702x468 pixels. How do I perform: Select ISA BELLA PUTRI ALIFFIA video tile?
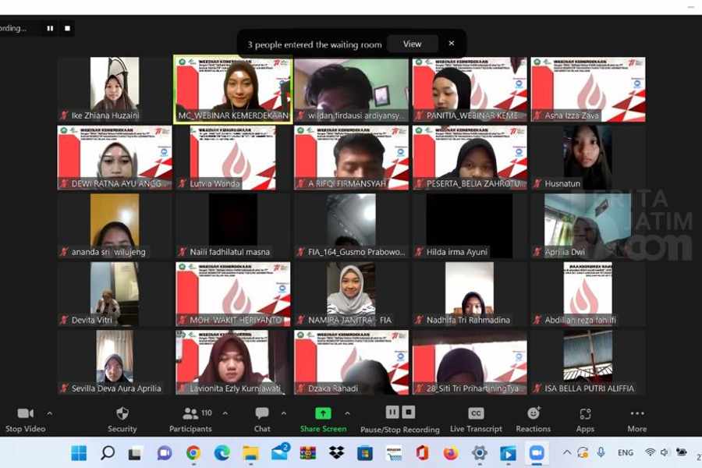pyautogui.click(x=588, y=362)
